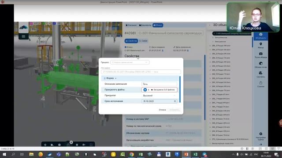The width and height of the screenshot is (282, 158).
Task: Open the Ссылки sidebar panel
Action: [260, 84]
